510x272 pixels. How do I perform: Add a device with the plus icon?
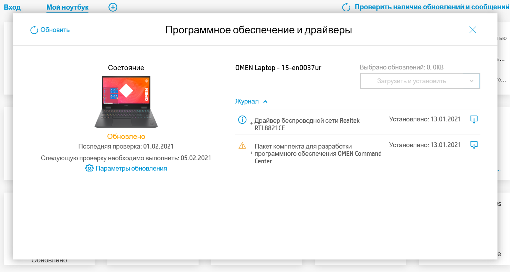113,7
